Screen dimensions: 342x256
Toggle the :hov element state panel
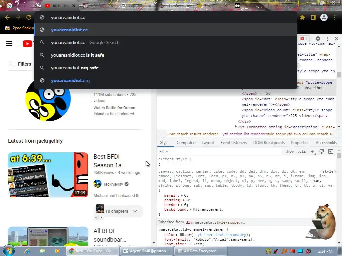point(290,152)
